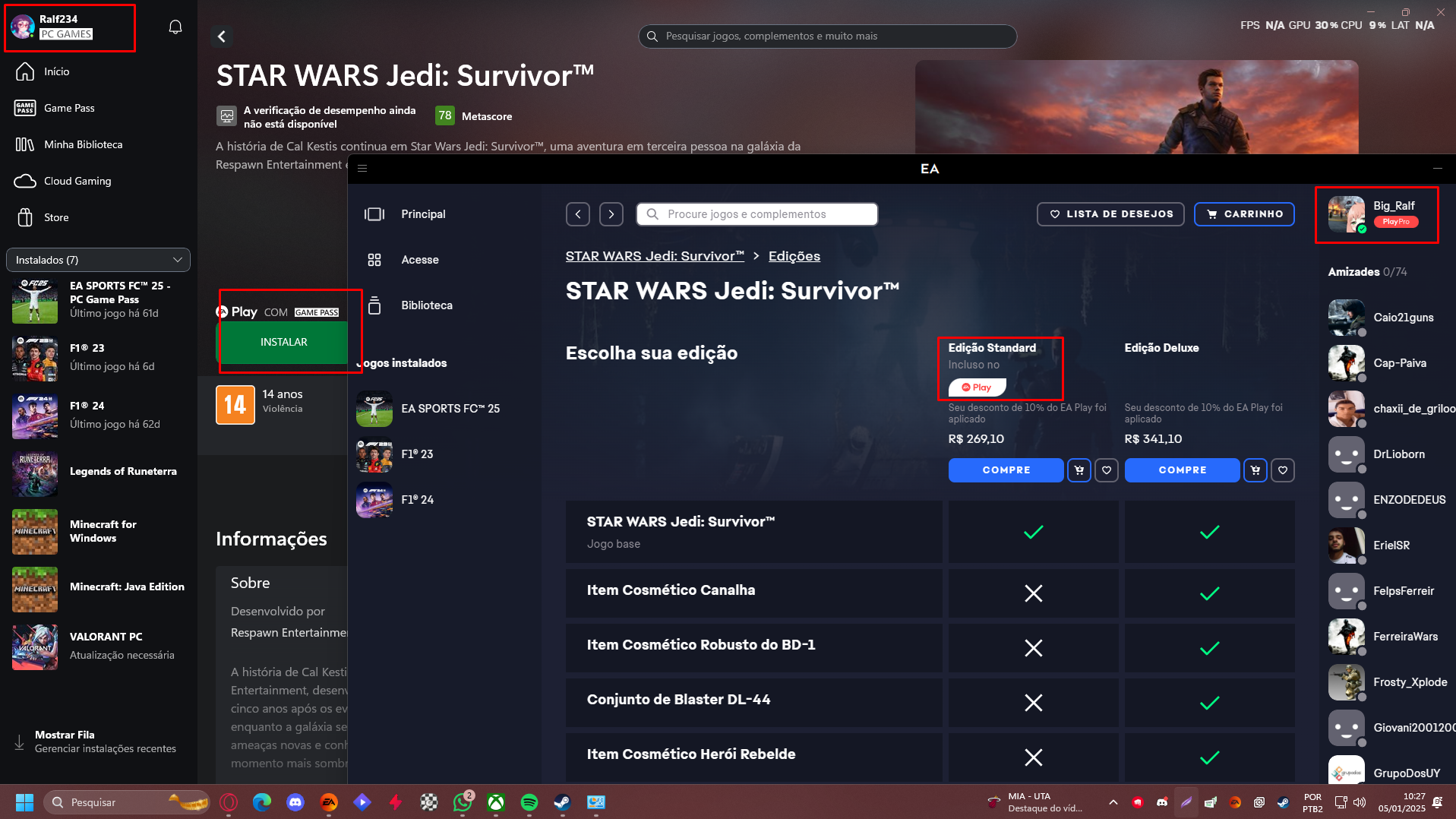This screenshot has height=819, width=1456.
Task: Go back in EA app navigation
Action: [x=578, y=214]
